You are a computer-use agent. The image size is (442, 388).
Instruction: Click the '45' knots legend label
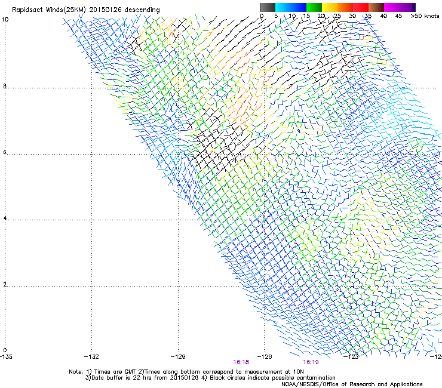398,16
